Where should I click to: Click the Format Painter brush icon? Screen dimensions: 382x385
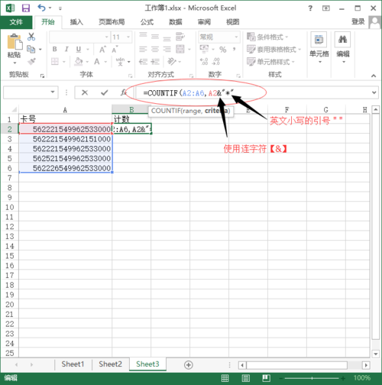[x=31, y=61]
